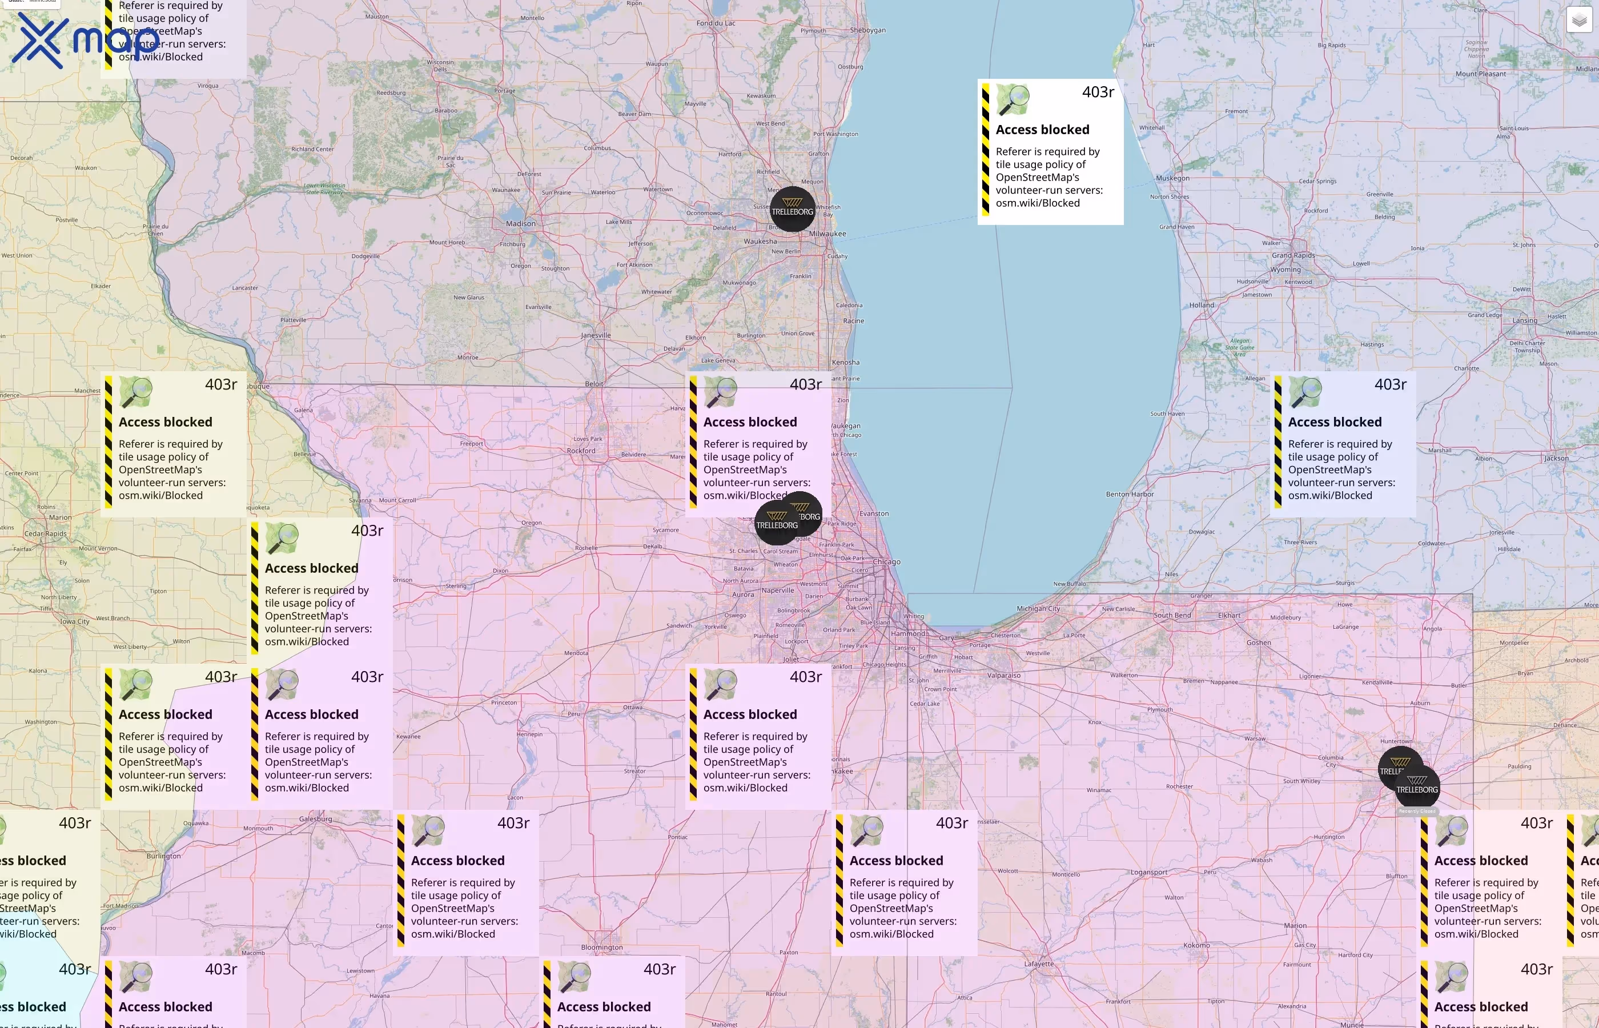Click the Galesburg city label

point(316,819)
